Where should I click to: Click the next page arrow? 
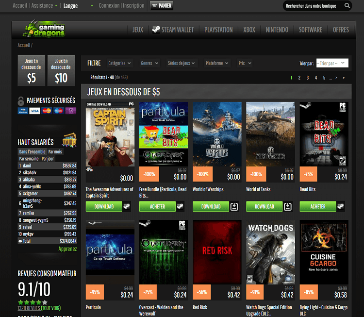coord(336,78)
